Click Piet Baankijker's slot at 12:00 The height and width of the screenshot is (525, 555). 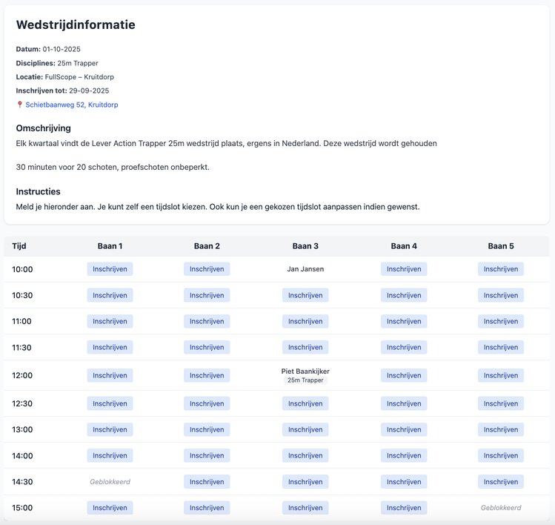click(x=305, y=372)
